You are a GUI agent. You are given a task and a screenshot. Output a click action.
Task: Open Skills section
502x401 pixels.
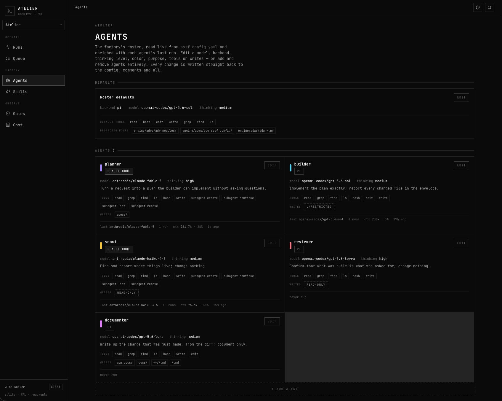tap(33, 92)
